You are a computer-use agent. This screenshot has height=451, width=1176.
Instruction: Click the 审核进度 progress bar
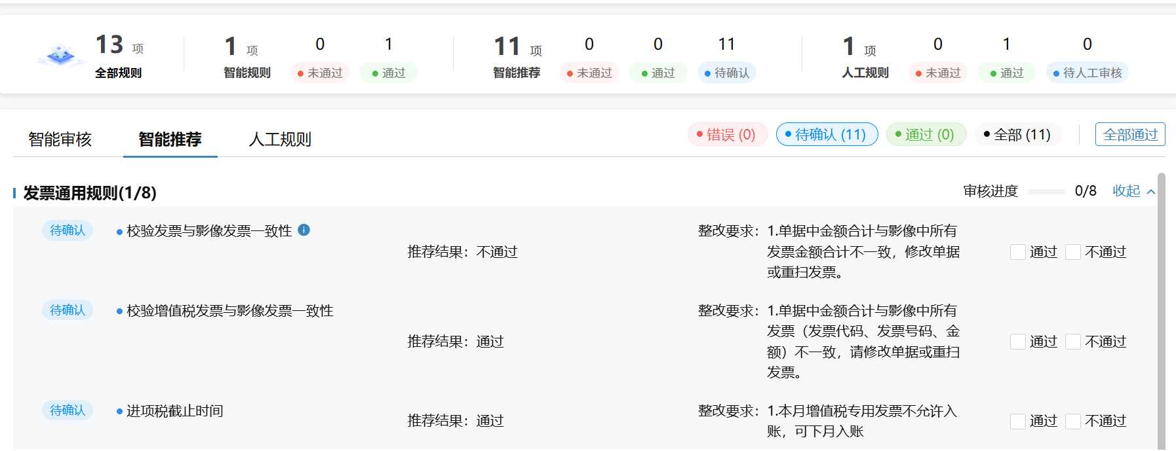tap(1046, 192)
